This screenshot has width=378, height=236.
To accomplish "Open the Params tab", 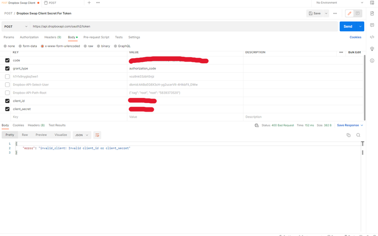I will click(x=9, y=37).
